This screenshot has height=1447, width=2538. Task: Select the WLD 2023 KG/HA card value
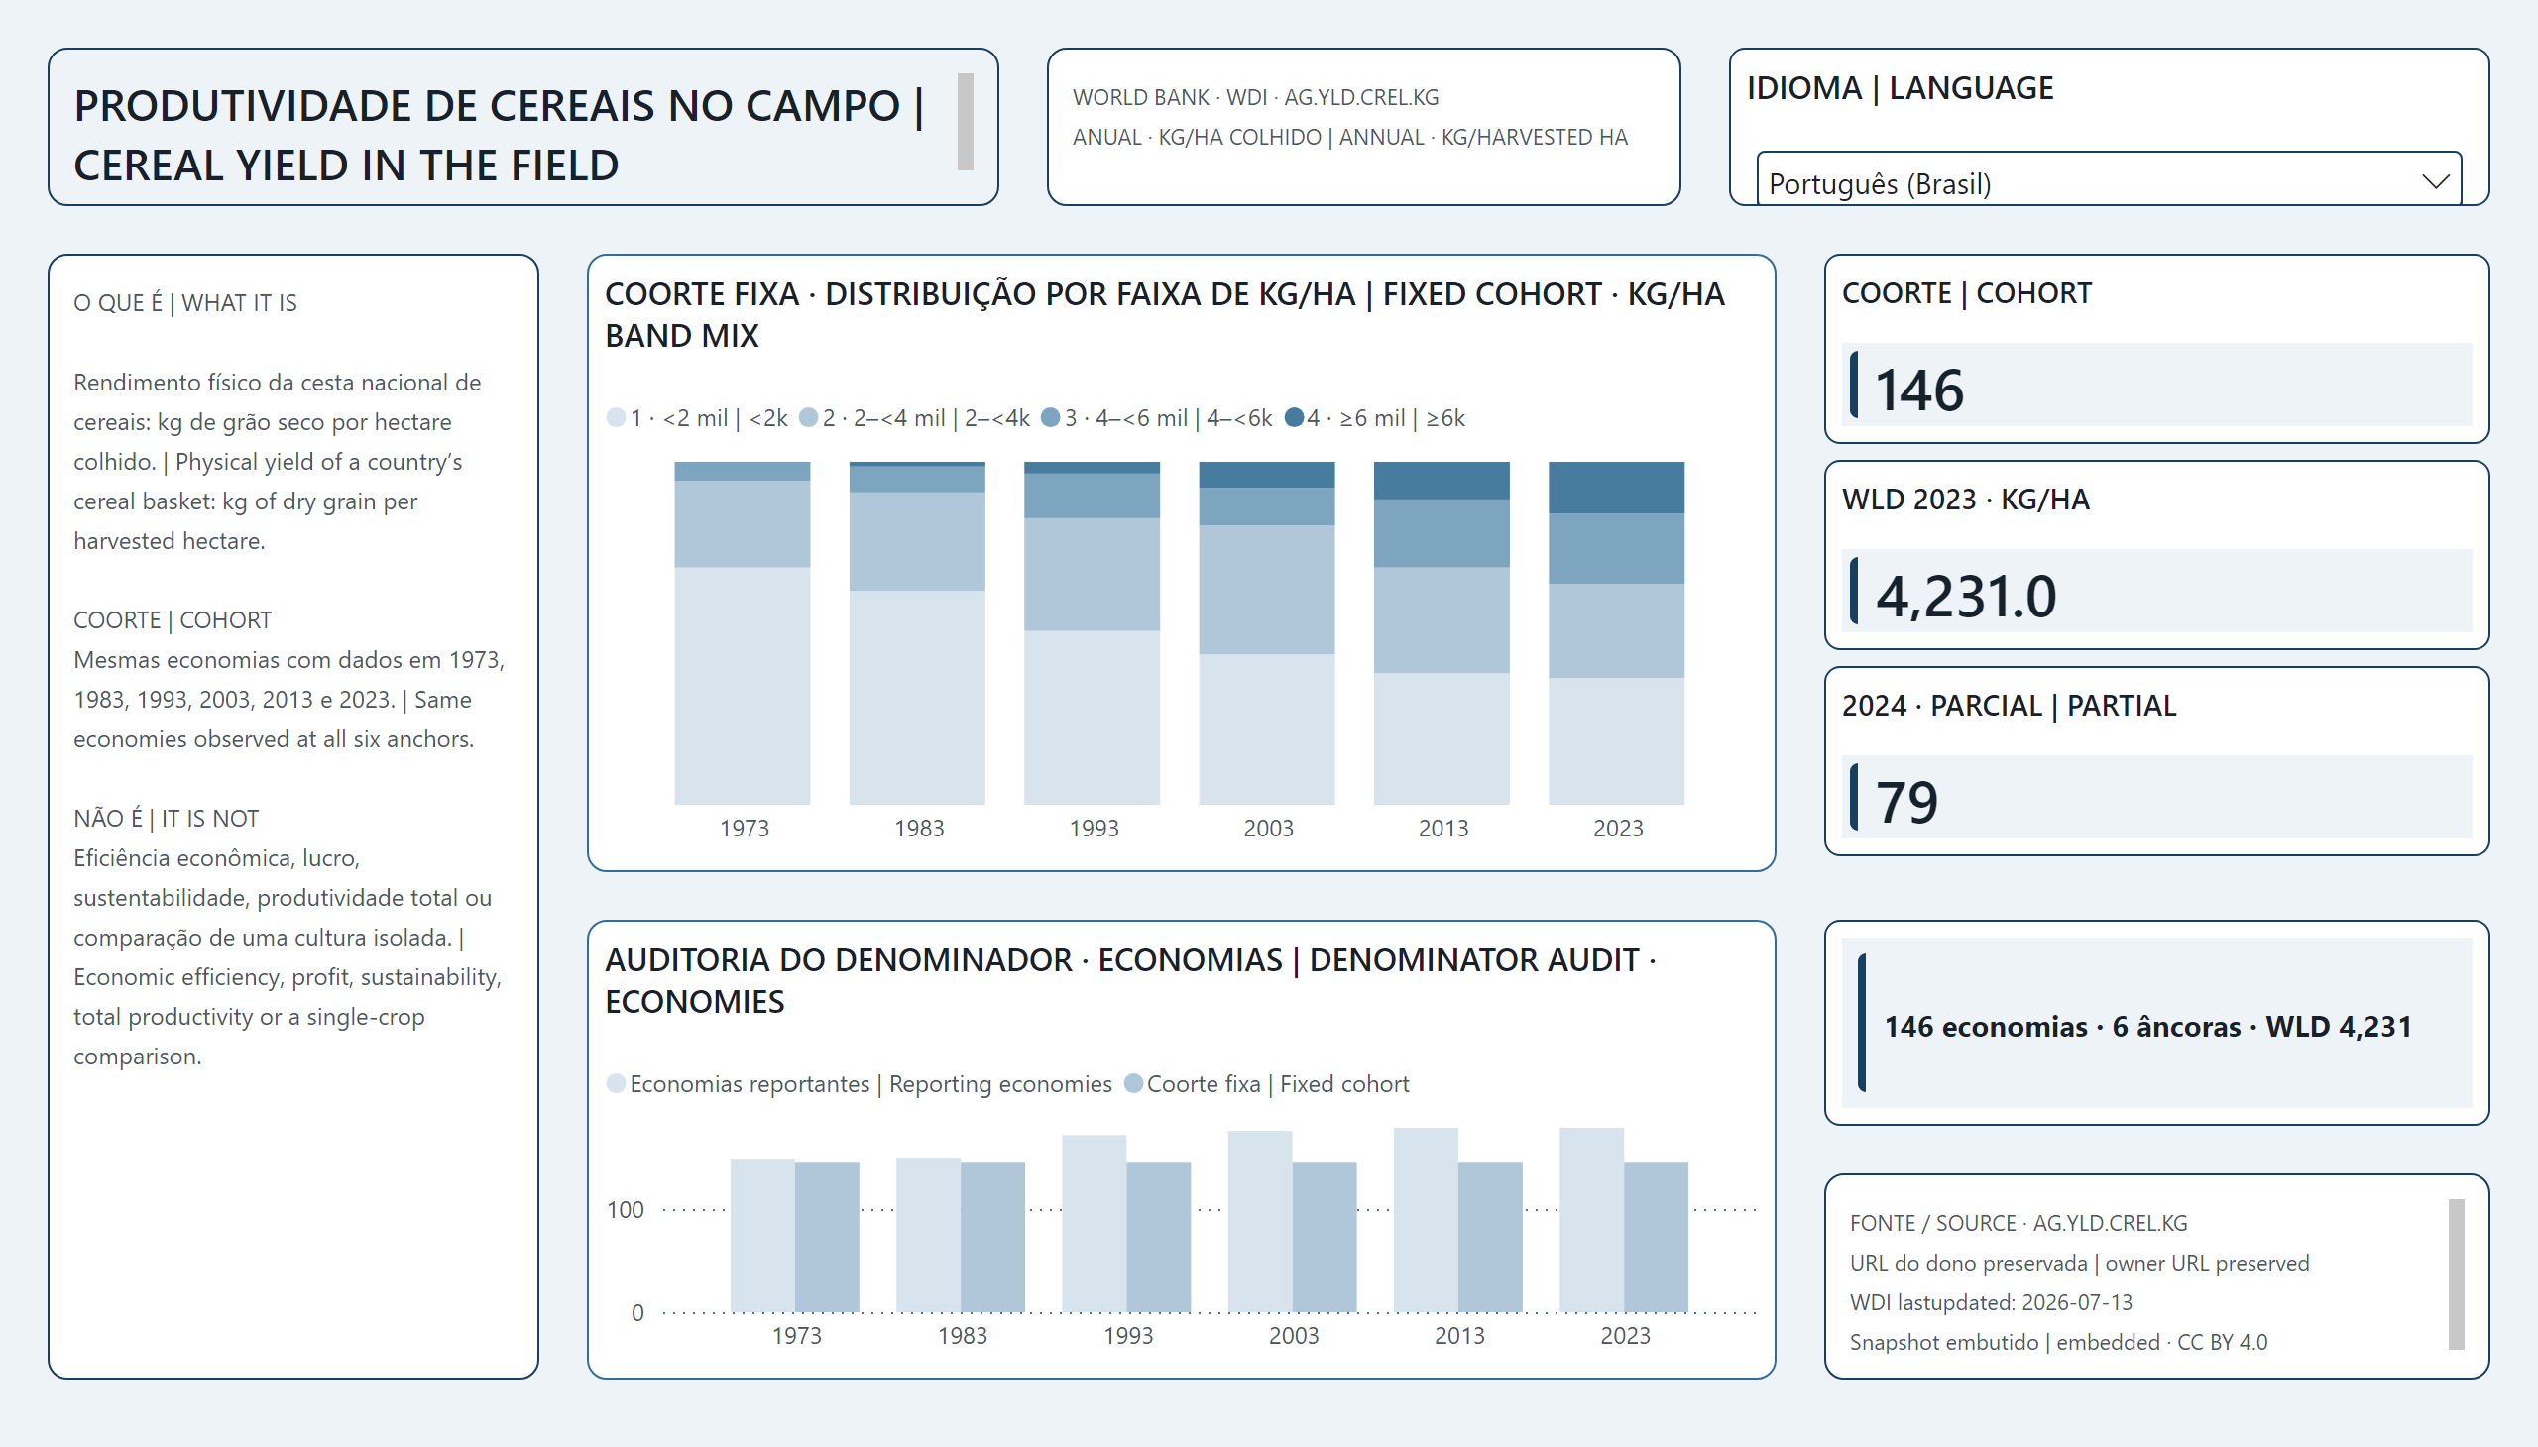click(x=1965, y=597)
